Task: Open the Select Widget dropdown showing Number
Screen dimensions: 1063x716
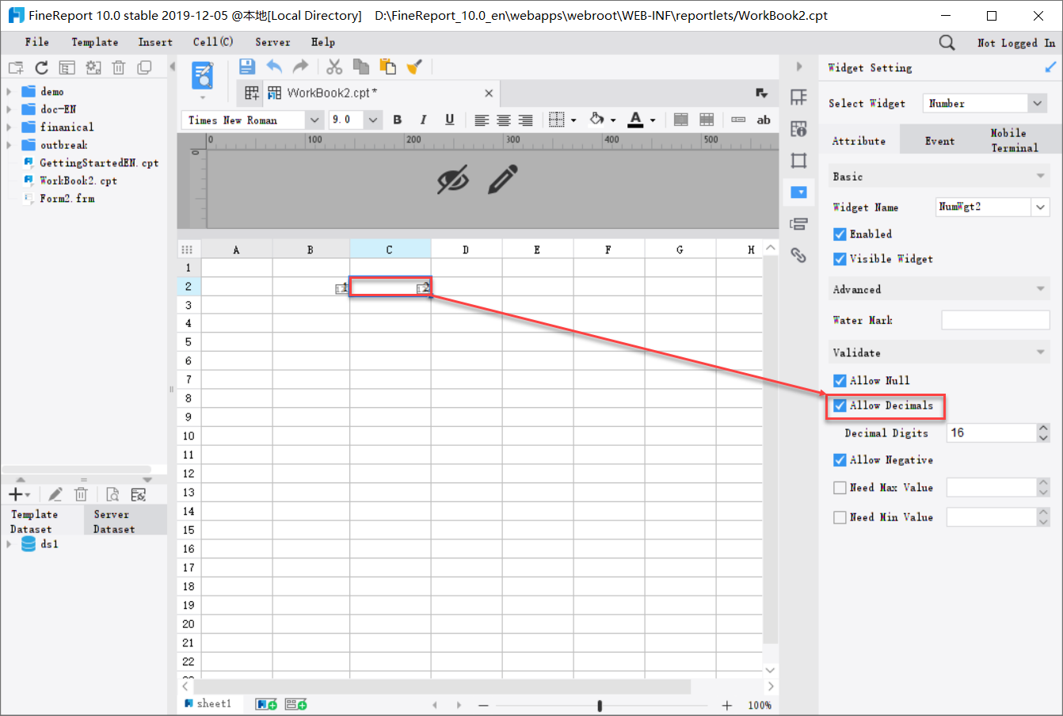Action: coord(985,103)
